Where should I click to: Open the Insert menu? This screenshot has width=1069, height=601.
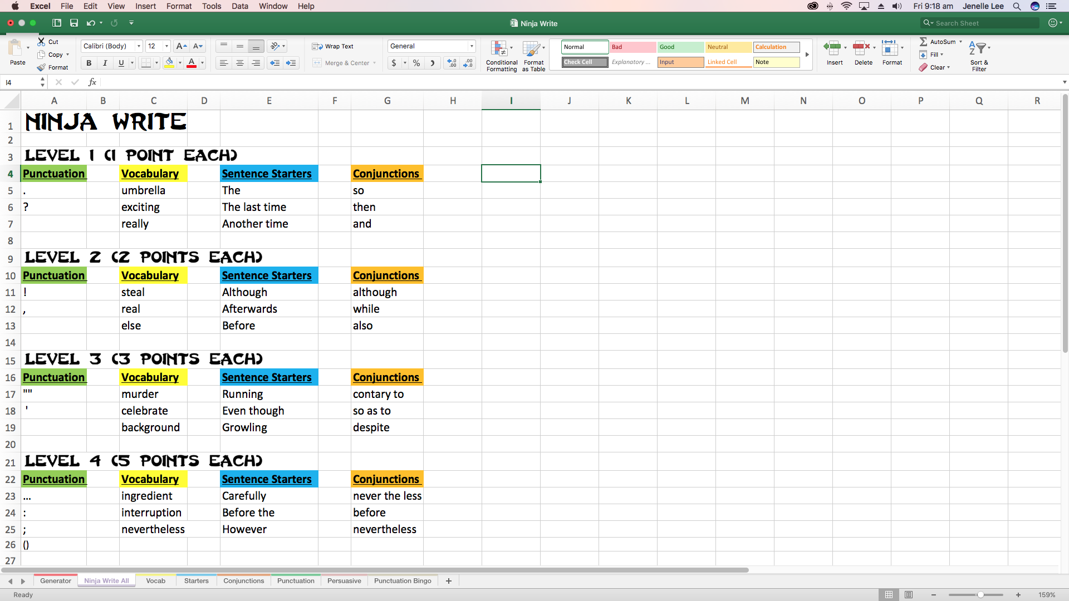pyautogui.click(x=145, y=6)
